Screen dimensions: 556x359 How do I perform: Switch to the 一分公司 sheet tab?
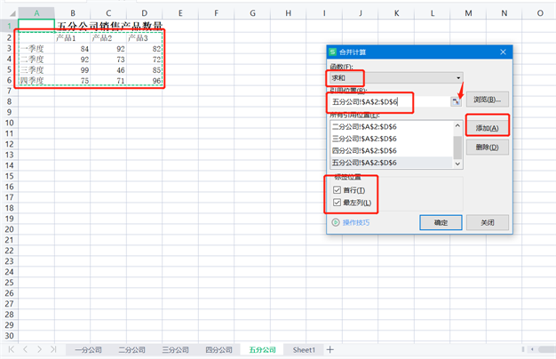coord(89,350)
